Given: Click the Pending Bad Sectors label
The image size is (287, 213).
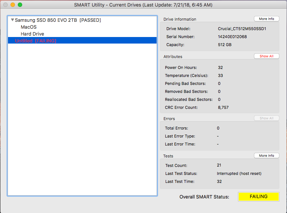Looking at the screenshot, I should coord(185,83).
